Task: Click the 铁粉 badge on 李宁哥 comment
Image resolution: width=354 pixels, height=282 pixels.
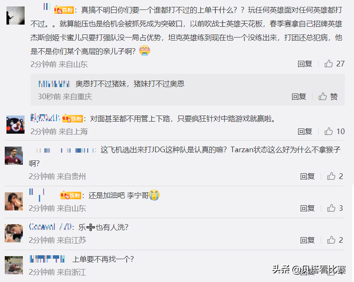Action: [70, 195]
